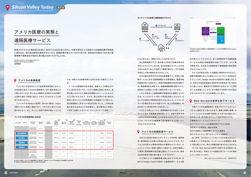
Task: Click the pin icon beside the New Normal heading
Action: coord(191,101)
